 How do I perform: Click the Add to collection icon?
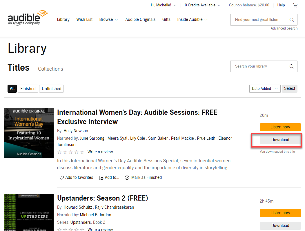point(101,177)
